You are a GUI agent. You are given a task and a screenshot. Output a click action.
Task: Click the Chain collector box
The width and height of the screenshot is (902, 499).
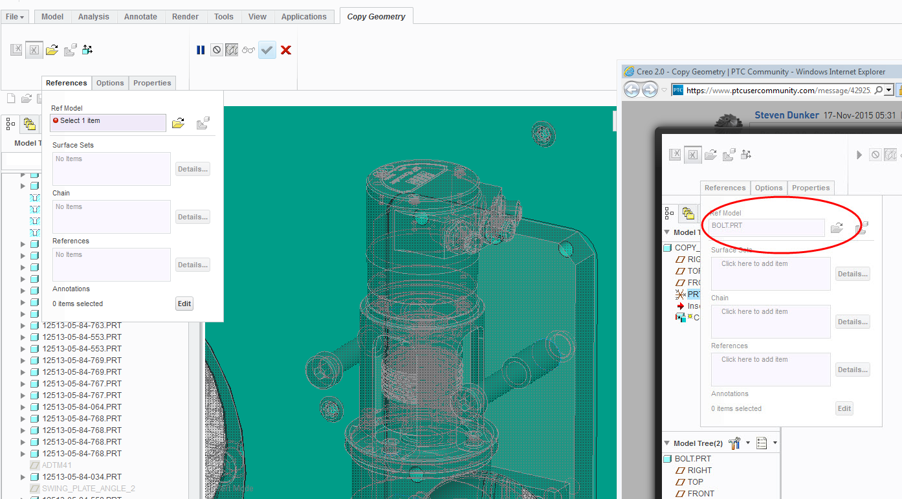[x=111, y=217]
